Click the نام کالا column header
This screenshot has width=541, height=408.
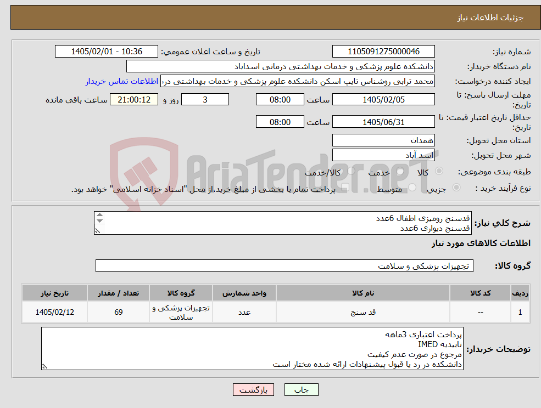coord(363,293)
